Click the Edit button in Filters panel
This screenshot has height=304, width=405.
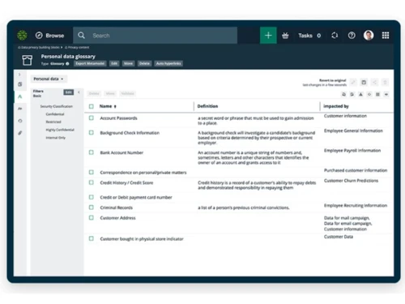tap(69, 92)
